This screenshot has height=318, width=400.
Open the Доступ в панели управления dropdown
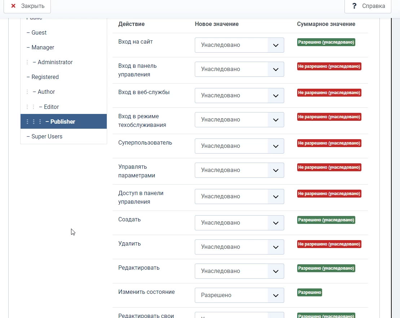pos(239,196)
